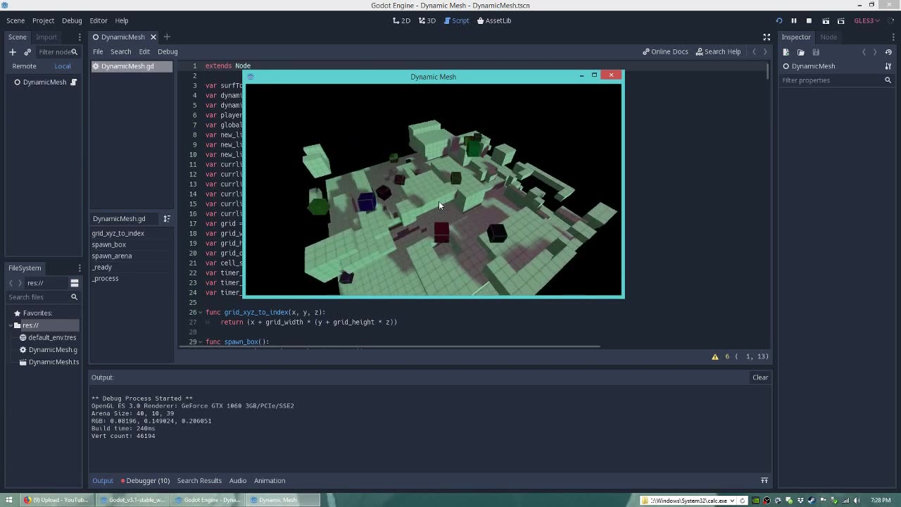
Task: Create a new resource in Inspector
Action: pos(786,51)
